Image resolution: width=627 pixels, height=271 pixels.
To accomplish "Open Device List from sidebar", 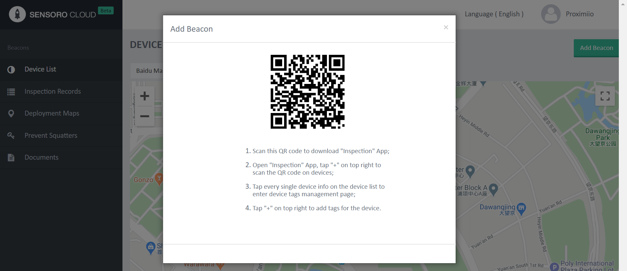I will (x=61, y=70).
